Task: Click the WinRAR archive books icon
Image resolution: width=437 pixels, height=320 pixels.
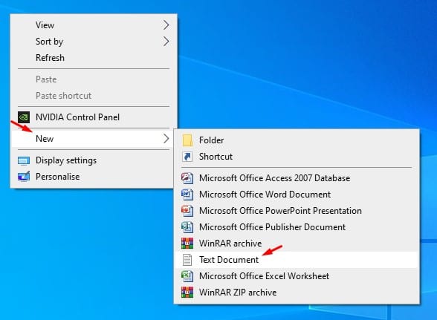Action: click(187, 244)
